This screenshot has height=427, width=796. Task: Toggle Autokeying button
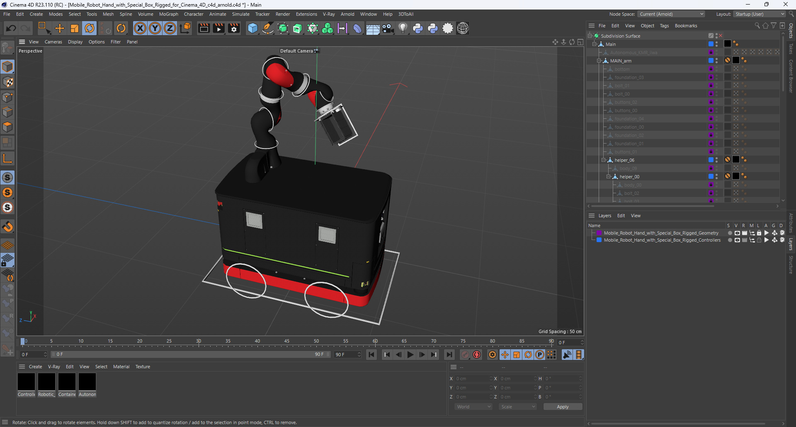tap(477, 355)
